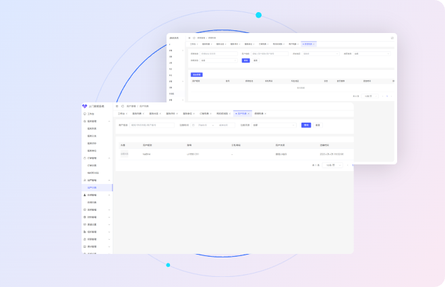Close the active 用户列表 tab via its x

(x=249, y=114)
